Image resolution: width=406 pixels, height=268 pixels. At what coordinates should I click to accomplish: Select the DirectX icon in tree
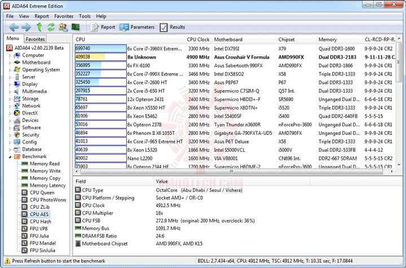(17, 113)
